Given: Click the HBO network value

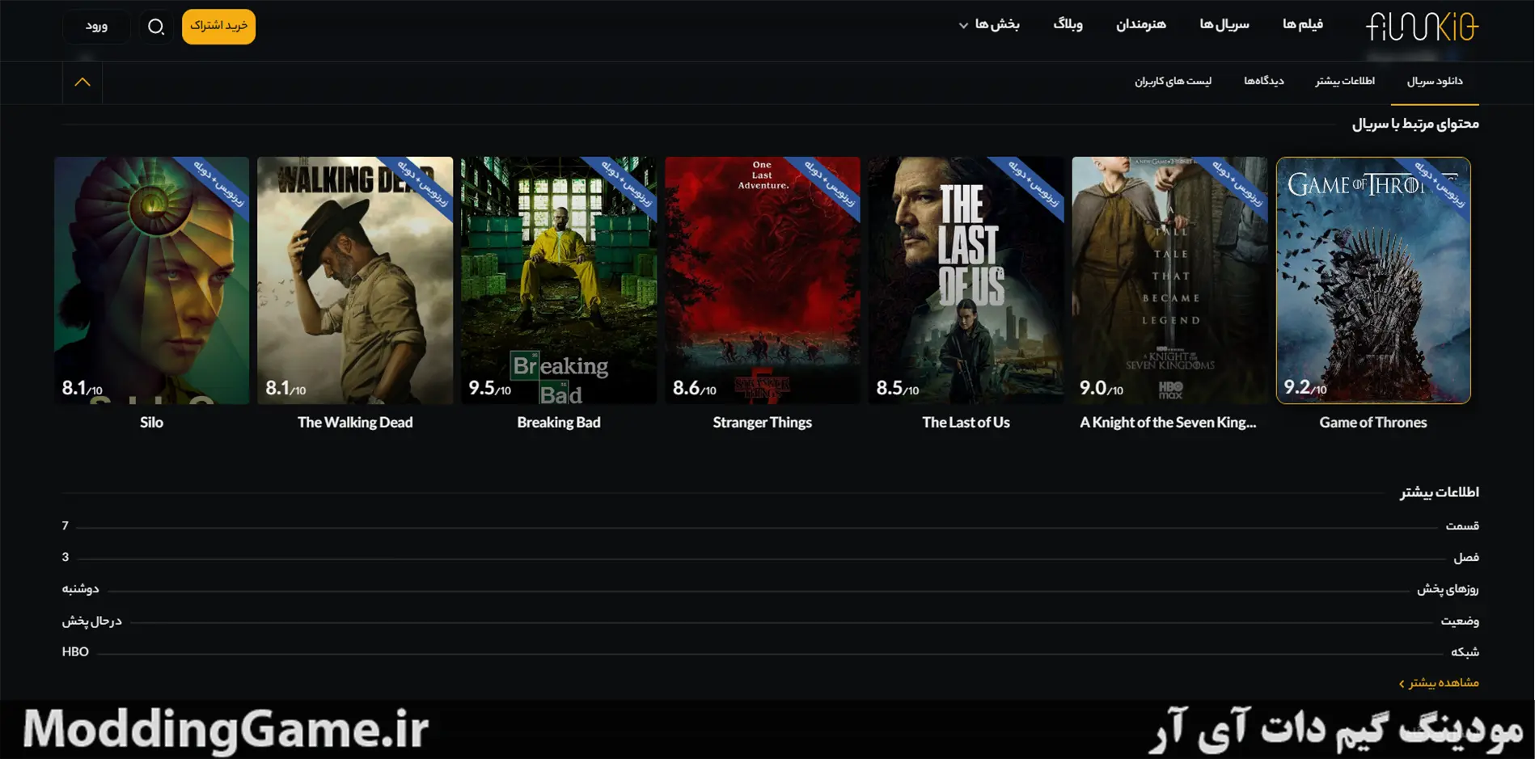Looking at the screenshot, I should click(x=75, y=651).
